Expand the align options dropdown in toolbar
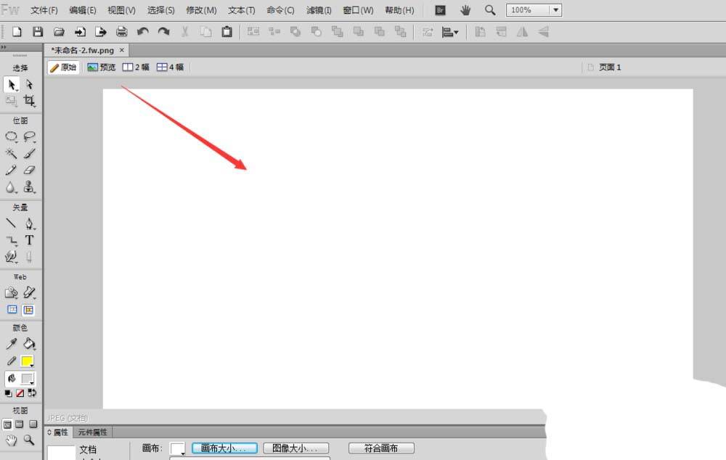Image resolution: width=726 pixels, height=460 pixels. click(451, 32)
